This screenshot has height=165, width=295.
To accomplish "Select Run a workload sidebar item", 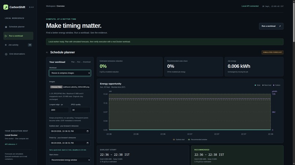I will (18, 36).
